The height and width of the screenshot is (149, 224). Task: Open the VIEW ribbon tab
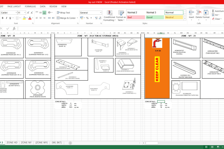[x=64, y=6]
